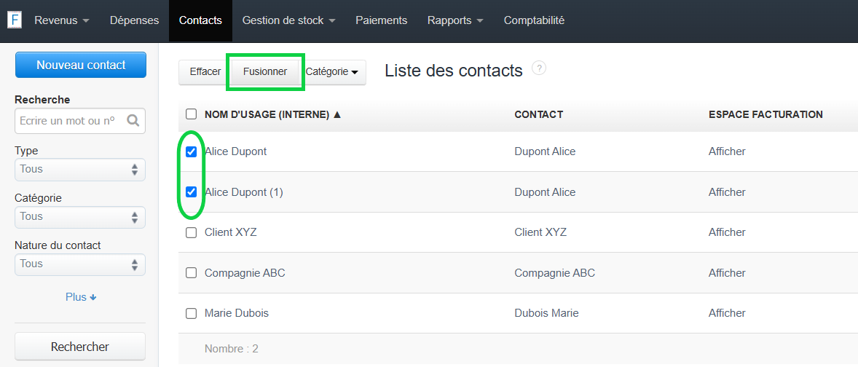Click the Dubois Marie contact cell
The height and width of the screenshot is (367, 858).
(547, 313)
